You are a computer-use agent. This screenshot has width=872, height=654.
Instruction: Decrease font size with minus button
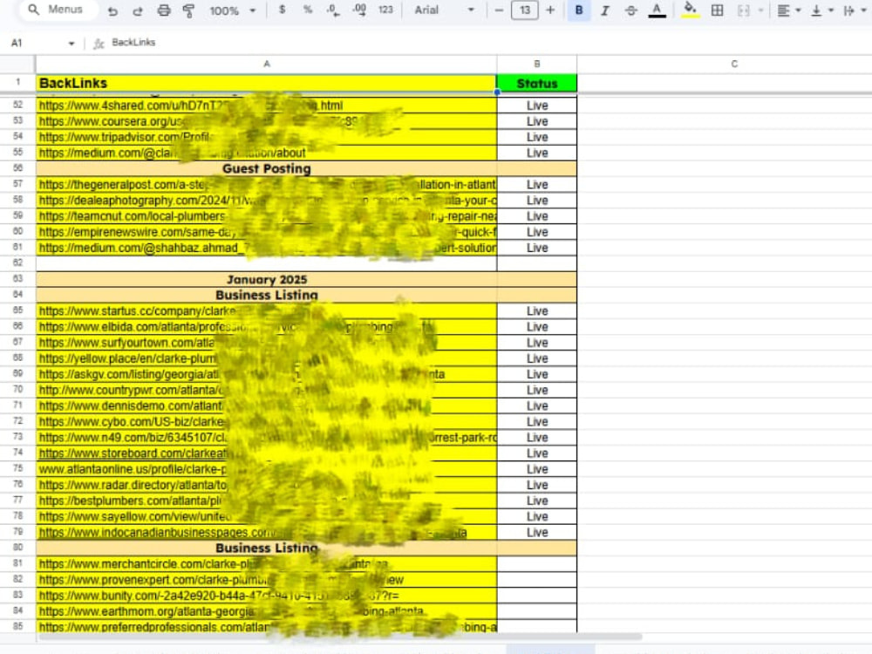(x=499, y=10)
